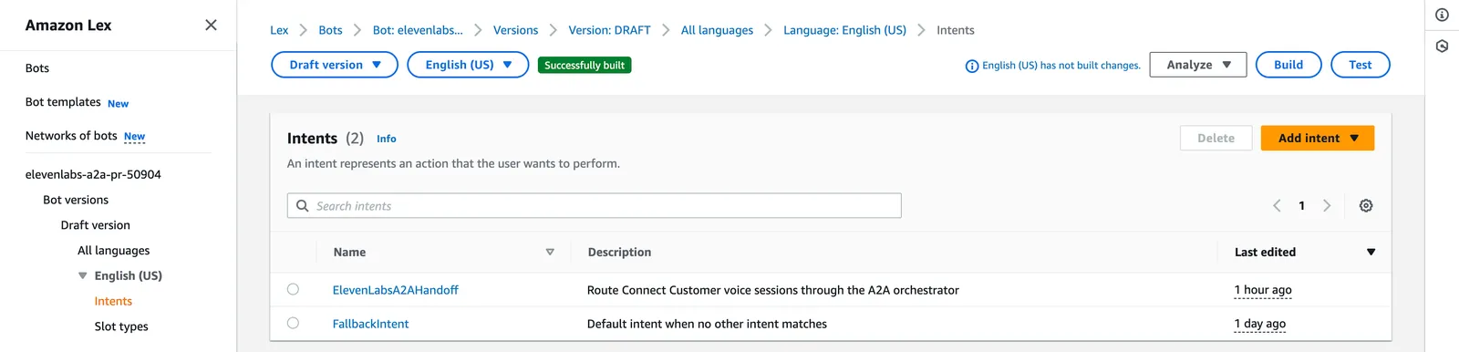Click the Name column header
The image size is (1459, 352).
(350, 253)
